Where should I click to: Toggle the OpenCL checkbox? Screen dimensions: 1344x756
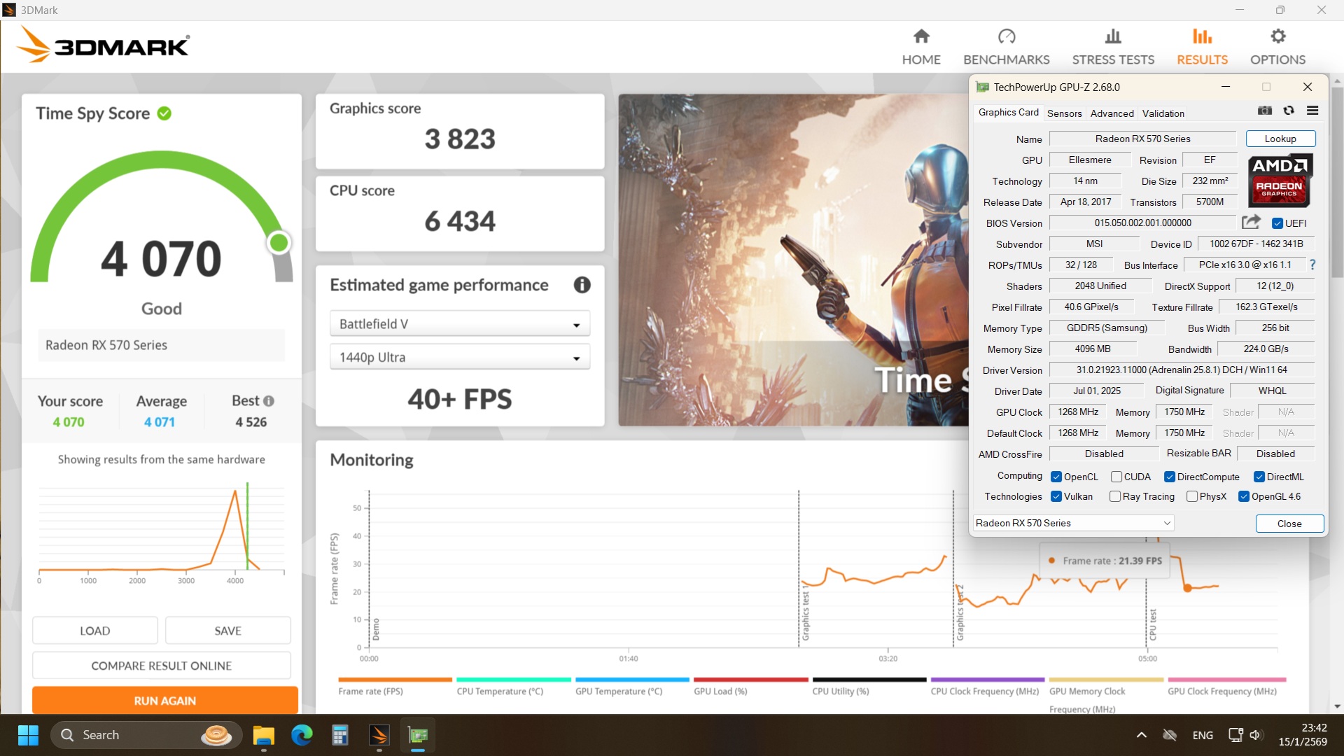pyautogui.click(x=1056, y=477)
